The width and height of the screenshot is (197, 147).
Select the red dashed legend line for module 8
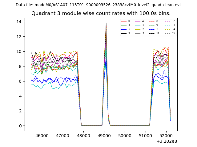click(152, 21)
